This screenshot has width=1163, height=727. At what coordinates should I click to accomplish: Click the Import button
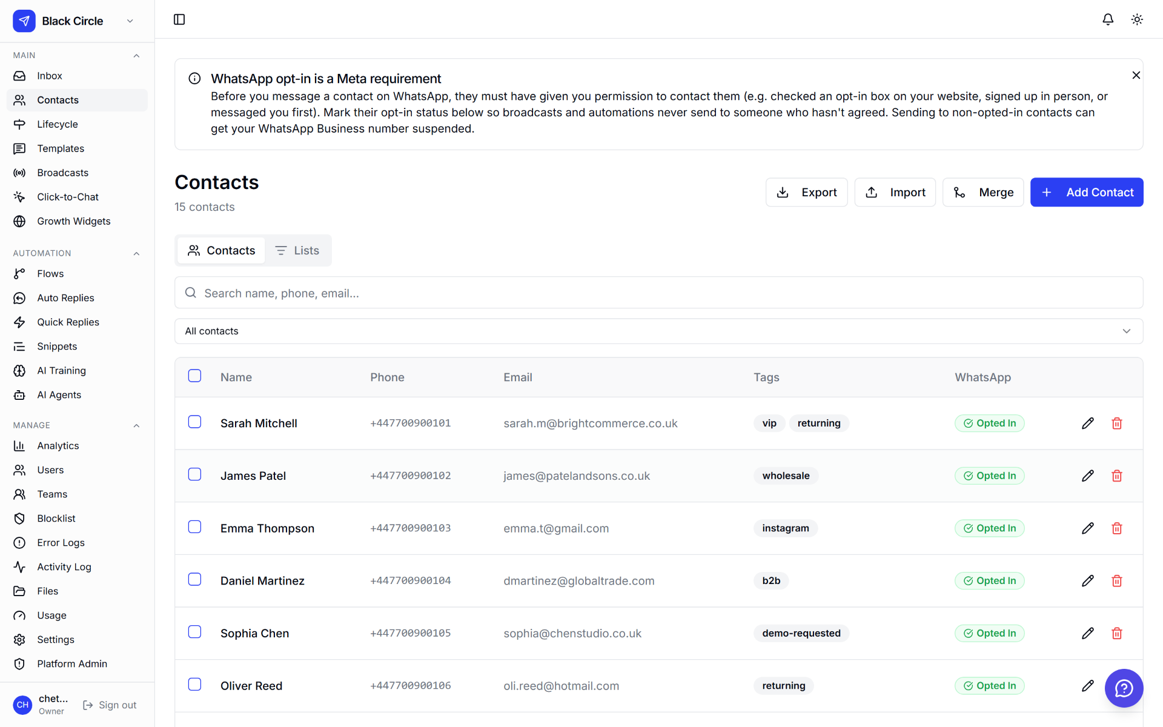point(895,192)
